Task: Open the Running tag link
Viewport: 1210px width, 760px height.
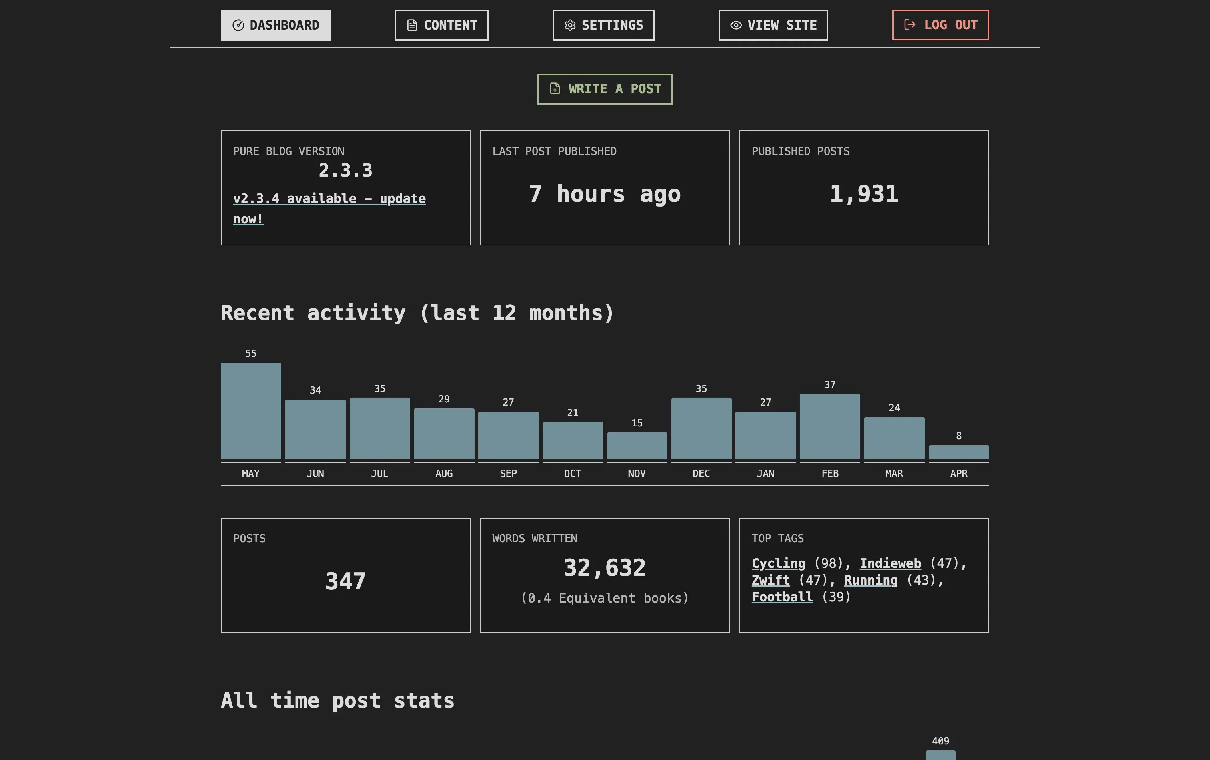Action: (x=870, y=580)
